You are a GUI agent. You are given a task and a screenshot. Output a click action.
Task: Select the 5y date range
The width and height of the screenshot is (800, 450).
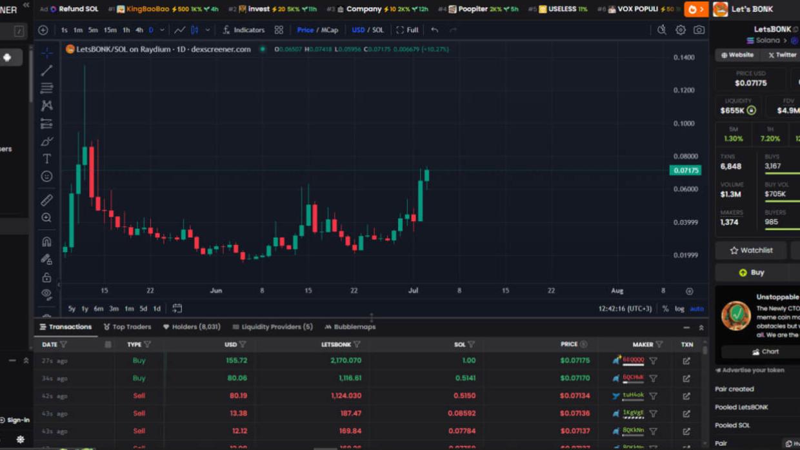[72, 309]
